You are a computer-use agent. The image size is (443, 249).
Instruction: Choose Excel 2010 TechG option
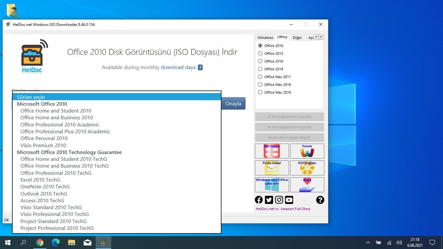117,180
